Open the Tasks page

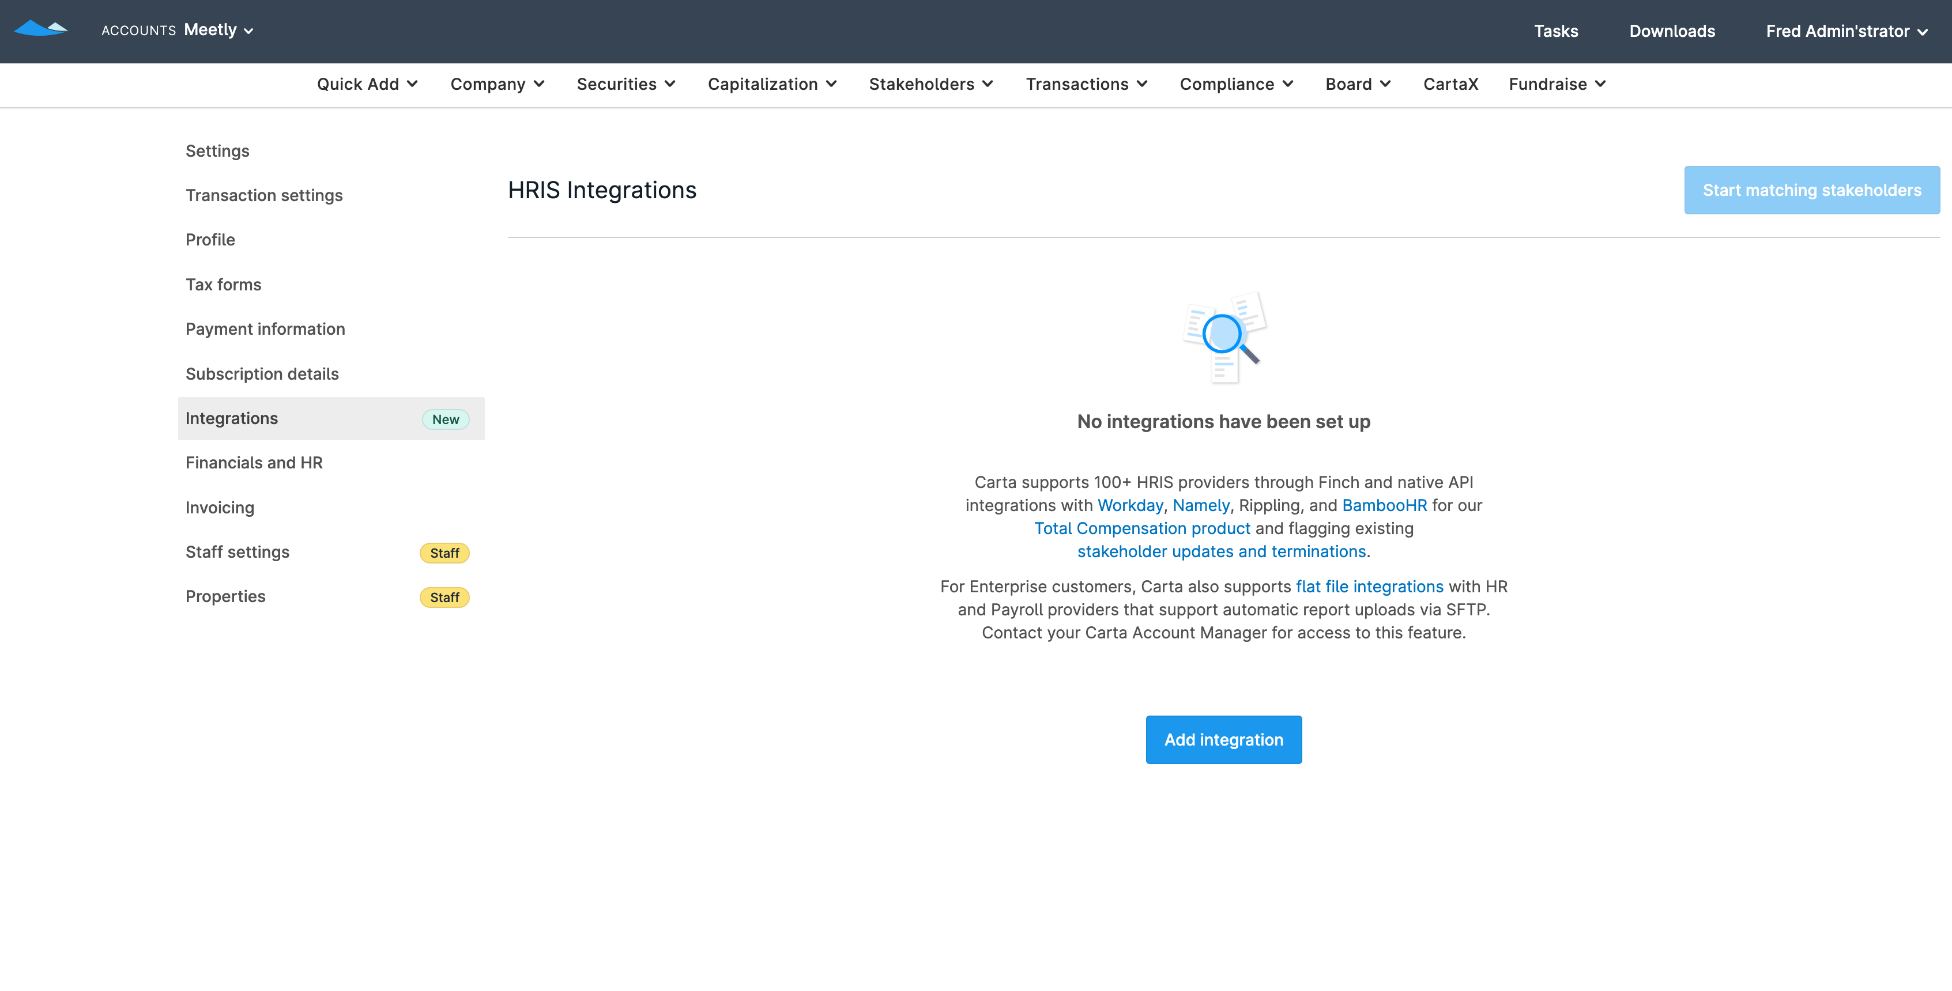point(1556,31)
